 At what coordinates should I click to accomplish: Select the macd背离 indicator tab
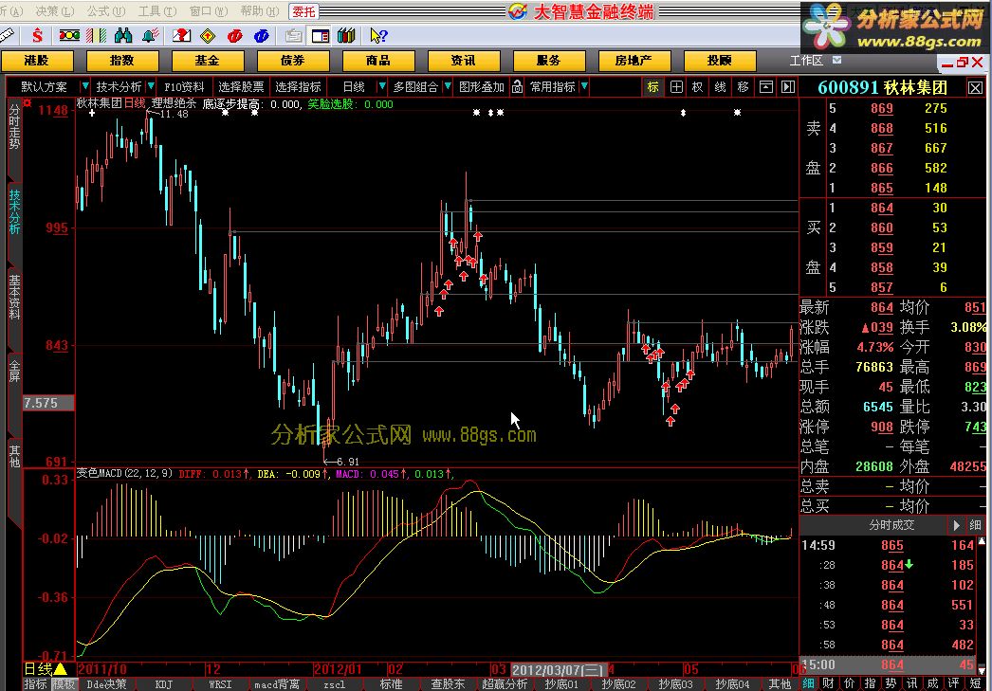pos(277,684)
